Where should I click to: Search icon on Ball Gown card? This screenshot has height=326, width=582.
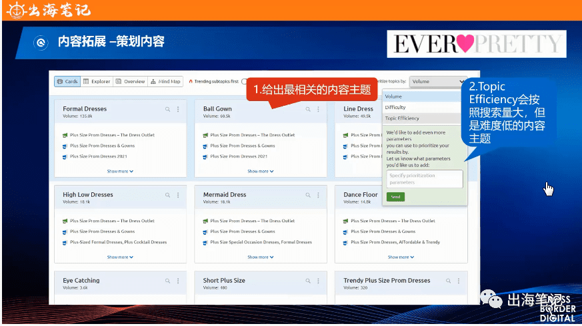coord(308,109)
